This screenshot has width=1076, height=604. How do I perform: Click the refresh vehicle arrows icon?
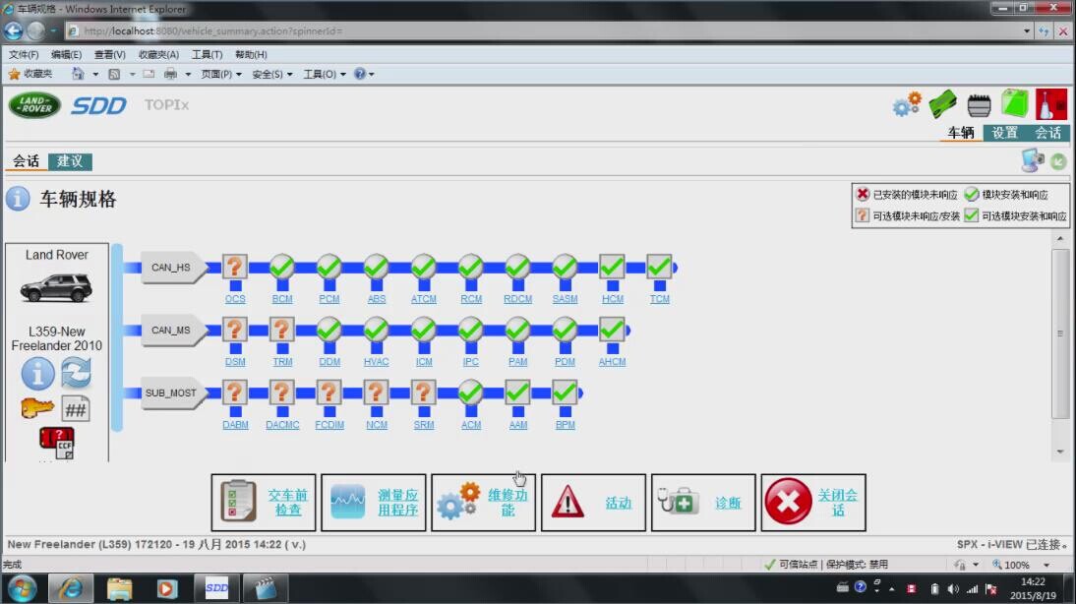point(76,374)
